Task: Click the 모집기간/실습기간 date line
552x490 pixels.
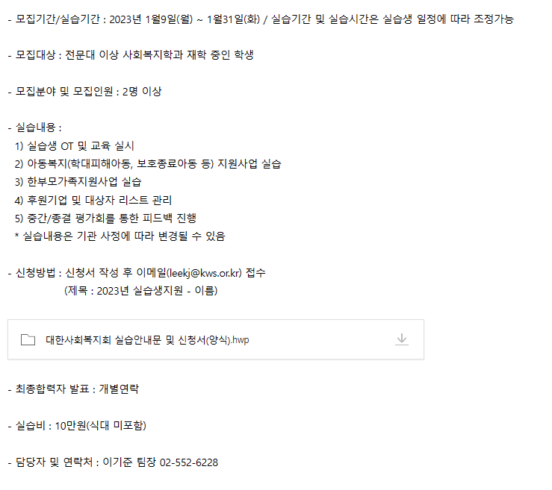Action: (x=260, y=19)
